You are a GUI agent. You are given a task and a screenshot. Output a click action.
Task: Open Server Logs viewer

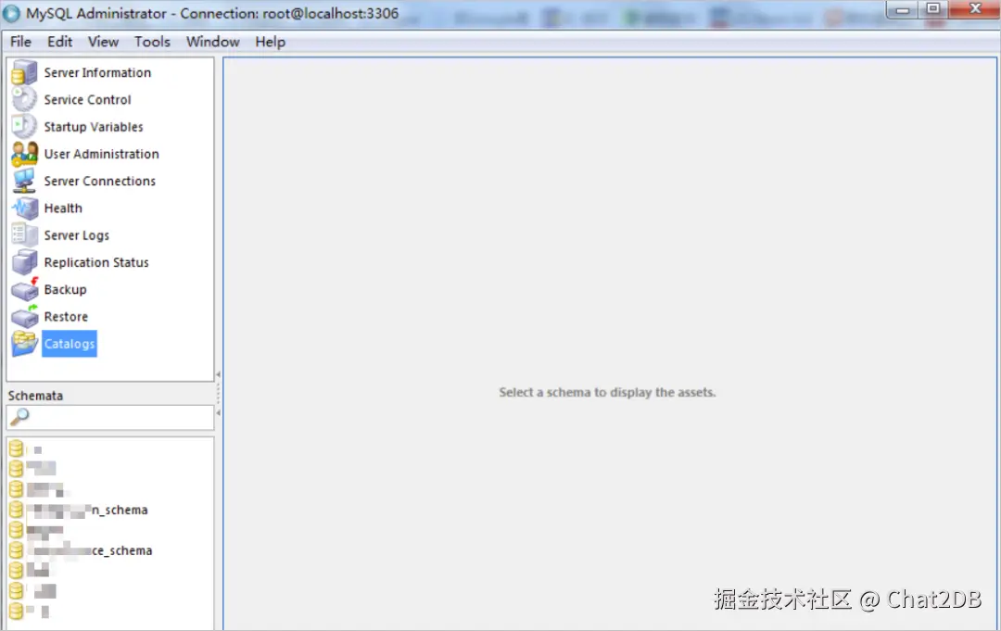pos(76,235)
